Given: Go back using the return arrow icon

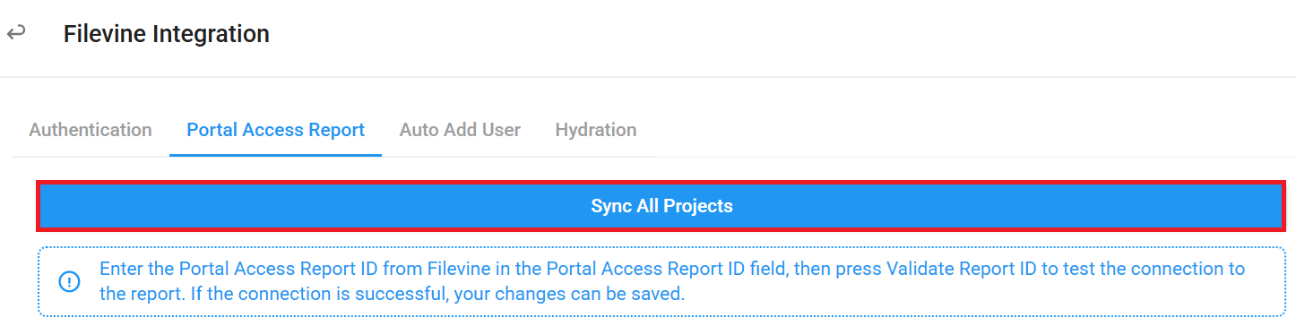Looking at the screenshot, I should pos(16,34).
